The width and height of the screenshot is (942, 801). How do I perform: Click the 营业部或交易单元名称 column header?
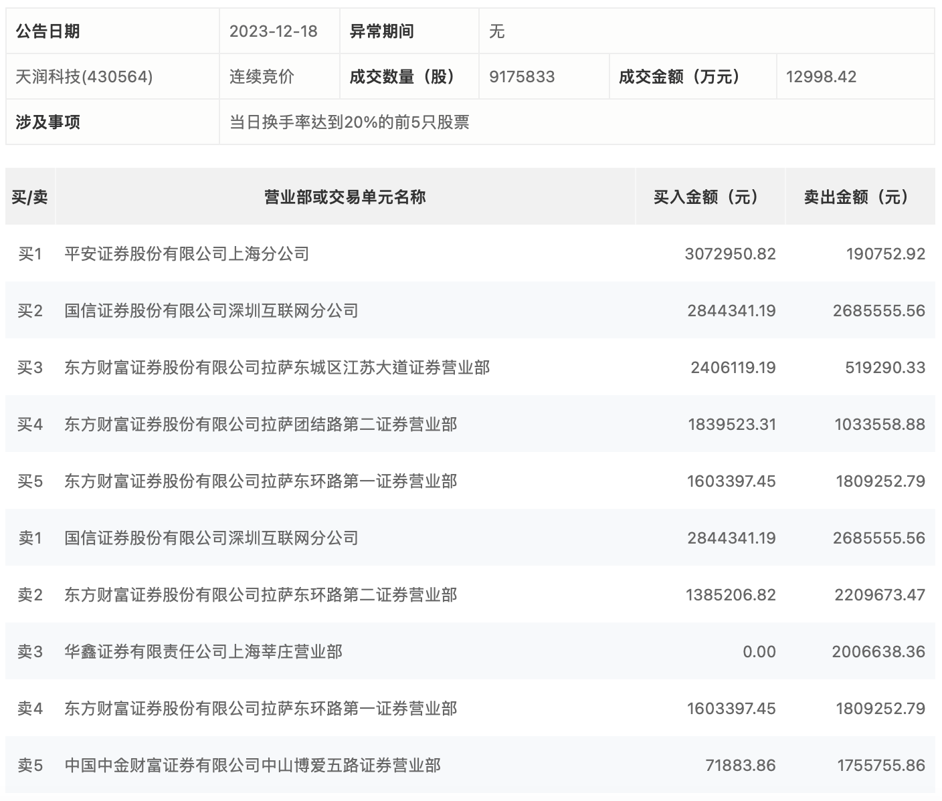345,197
